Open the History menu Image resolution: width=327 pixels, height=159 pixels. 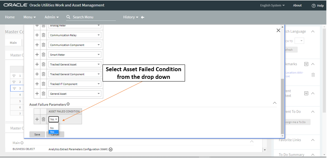click(131, 17)
